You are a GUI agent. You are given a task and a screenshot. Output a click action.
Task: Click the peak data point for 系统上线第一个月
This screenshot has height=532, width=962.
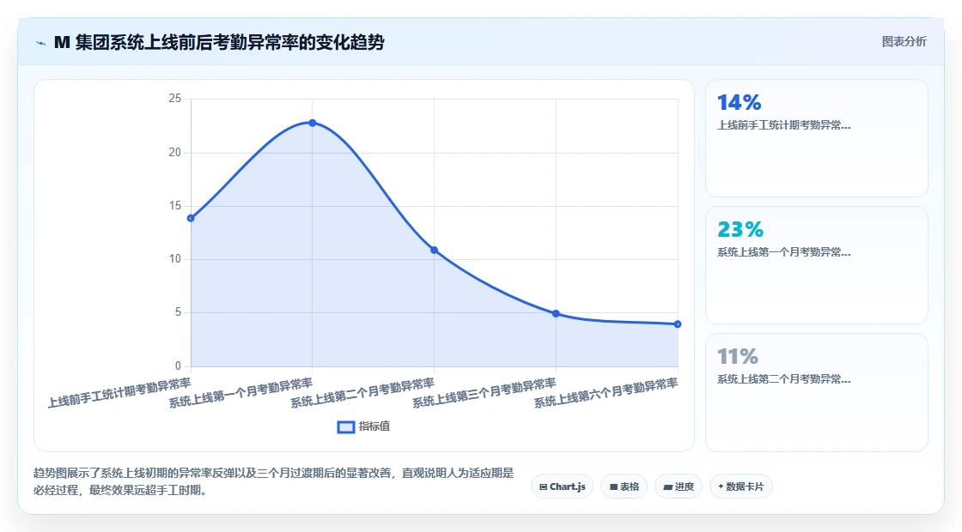[x=313, y=124]
